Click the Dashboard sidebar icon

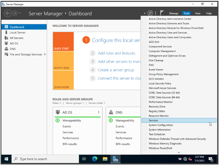pos(6,27)
